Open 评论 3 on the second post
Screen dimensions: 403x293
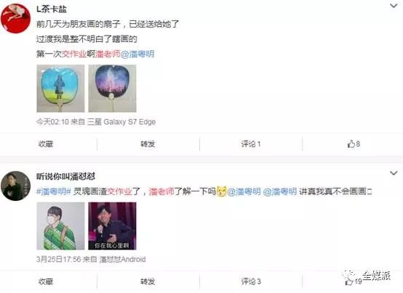pyautogui.click(x=251, y=281)
